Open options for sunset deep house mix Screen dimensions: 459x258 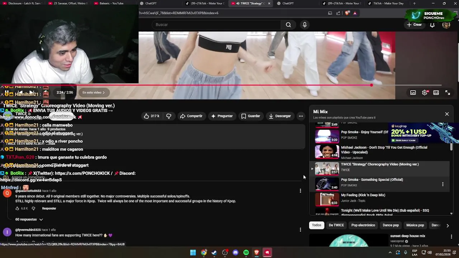(451, 236)
